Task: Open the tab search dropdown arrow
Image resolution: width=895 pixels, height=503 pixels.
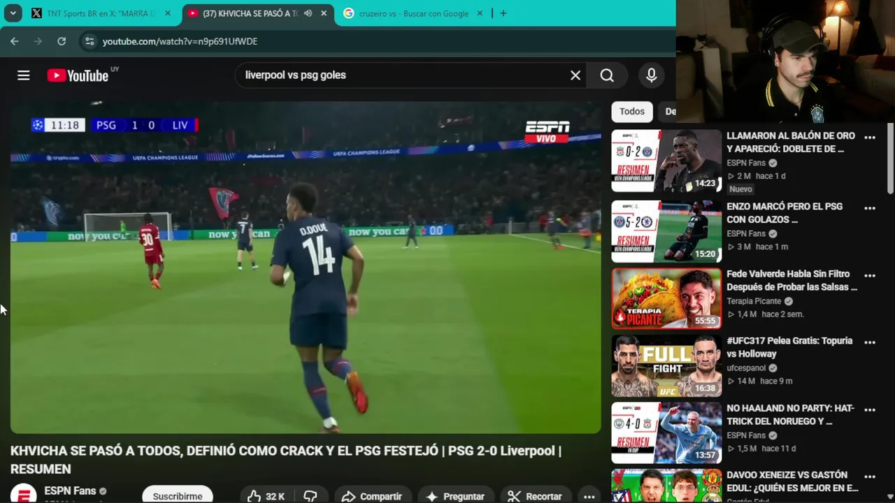Action: coord(13,13)
